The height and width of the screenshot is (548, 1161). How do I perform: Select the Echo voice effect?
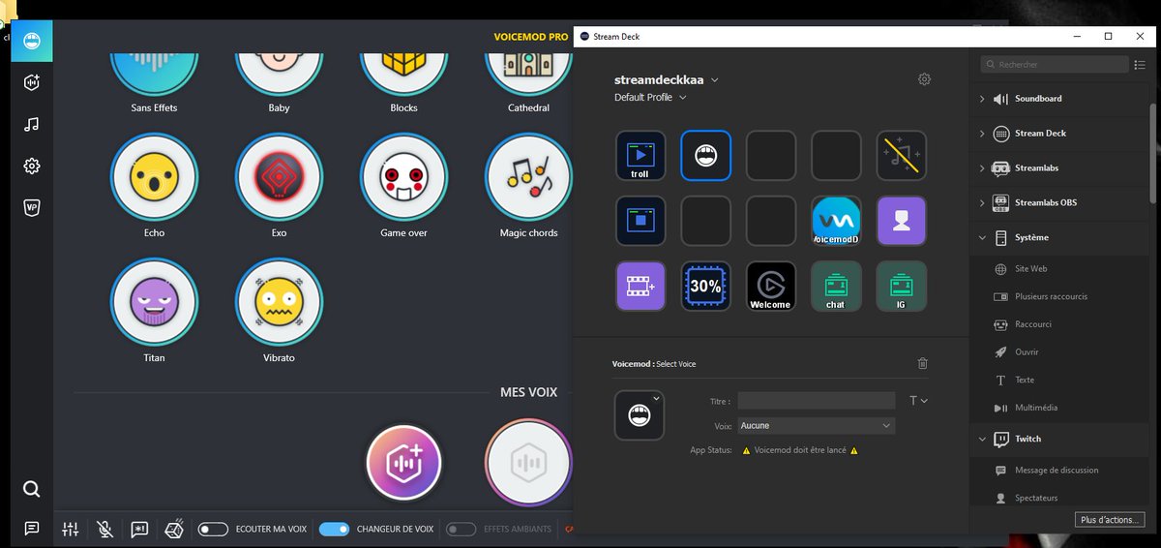click(x=154, y=177)
